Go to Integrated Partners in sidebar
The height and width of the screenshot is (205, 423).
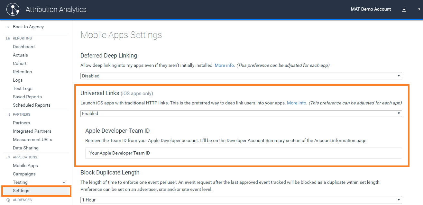coord(32,131)
